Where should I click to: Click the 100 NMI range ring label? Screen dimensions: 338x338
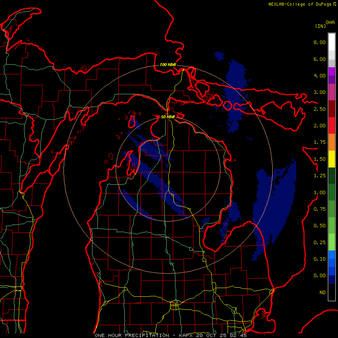coord(168,65)
